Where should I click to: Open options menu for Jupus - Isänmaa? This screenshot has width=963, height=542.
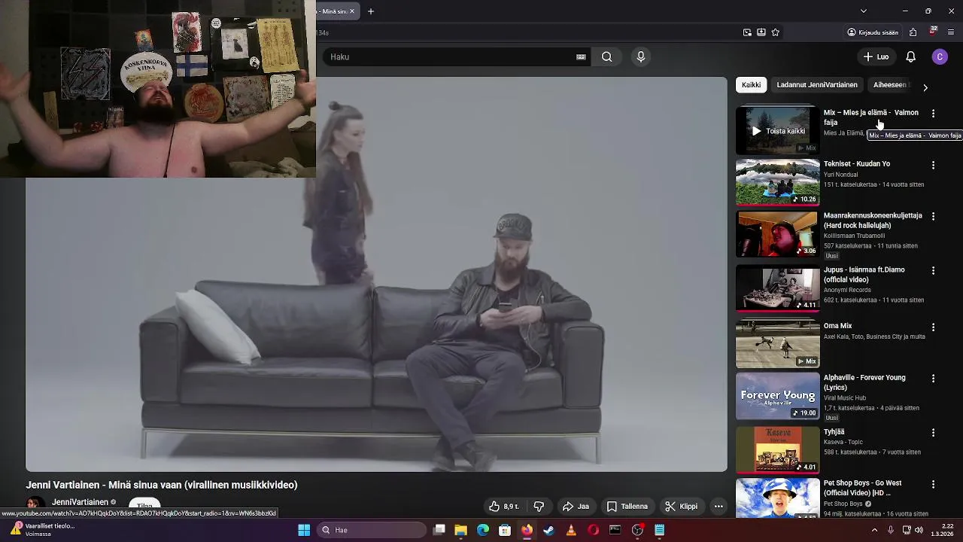[x=933, y=270]
